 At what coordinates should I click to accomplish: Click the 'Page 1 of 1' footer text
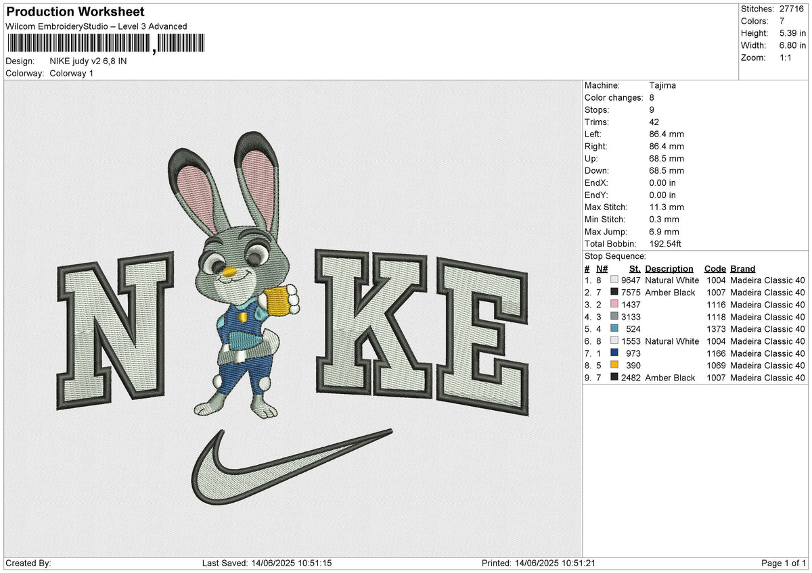point(784,563)
